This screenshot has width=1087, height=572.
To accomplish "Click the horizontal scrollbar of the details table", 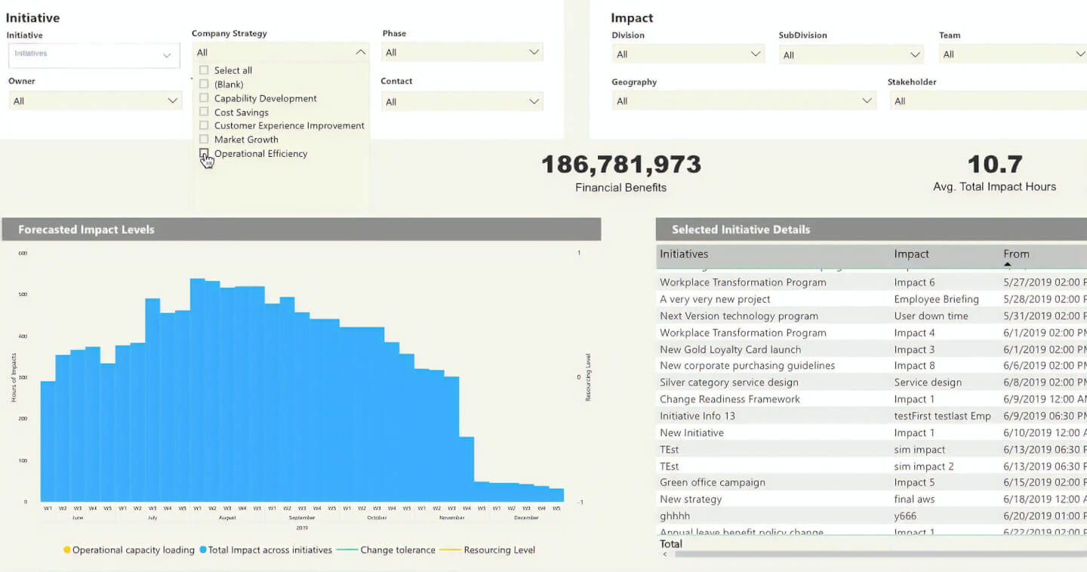I will 880,554.
